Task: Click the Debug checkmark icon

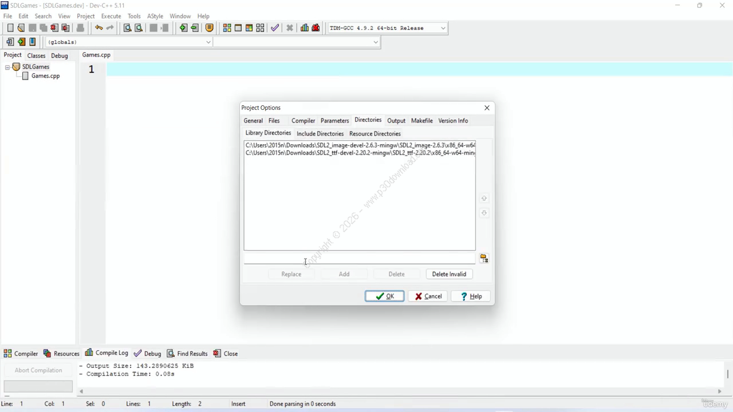Action: click(x=275, y=27)
